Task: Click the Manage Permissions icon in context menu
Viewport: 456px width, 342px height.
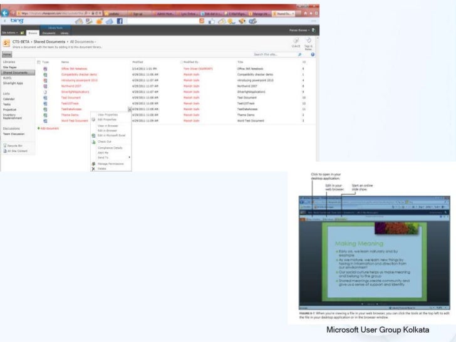Action: point(93,164)
